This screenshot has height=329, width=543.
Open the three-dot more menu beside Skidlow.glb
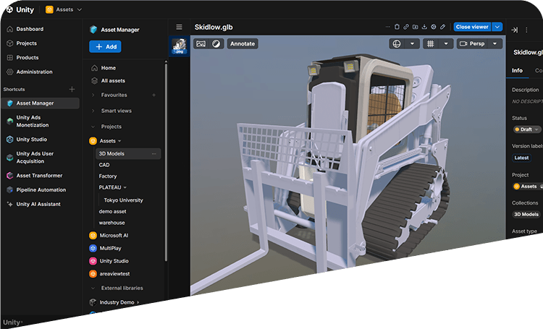pyautogui.click(x=387, y=27)
